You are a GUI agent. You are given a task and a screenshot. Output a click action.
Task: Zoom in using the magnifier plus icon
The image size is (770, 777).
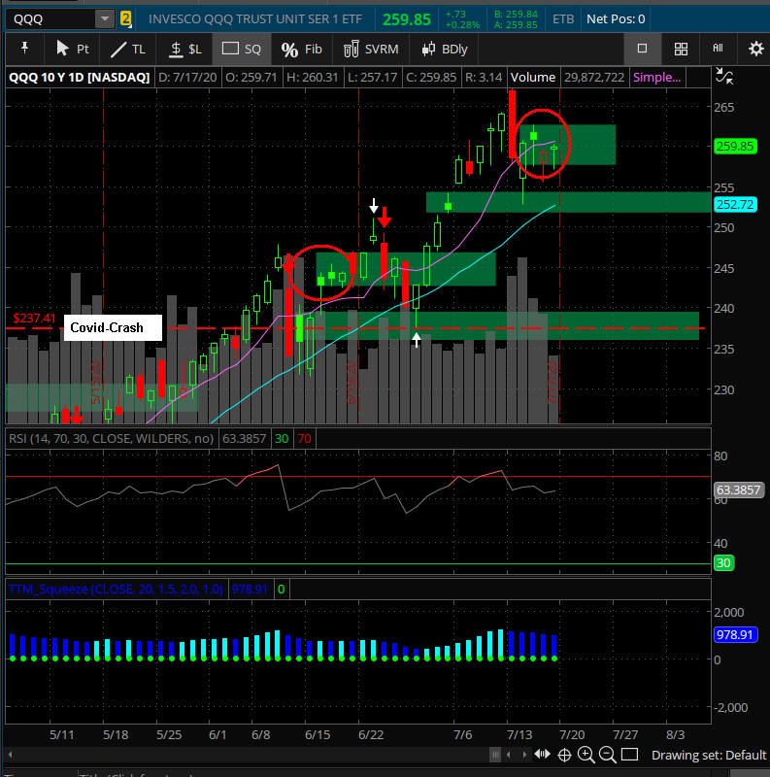coord(586,755)
